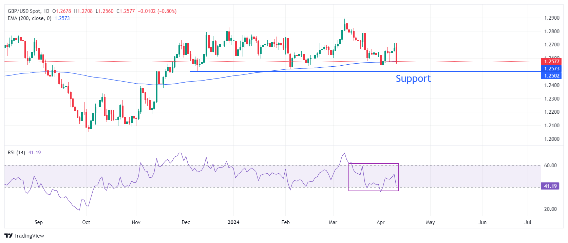Click the blue 1.2502 support price tag
Viewport: 568px width, 243px height.
[x=551, y=76]
